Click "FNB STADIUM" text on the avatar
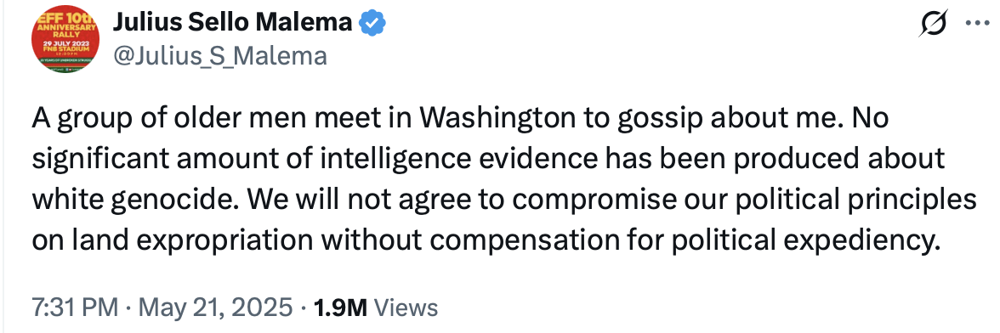1000x333 pixels. 65,47
